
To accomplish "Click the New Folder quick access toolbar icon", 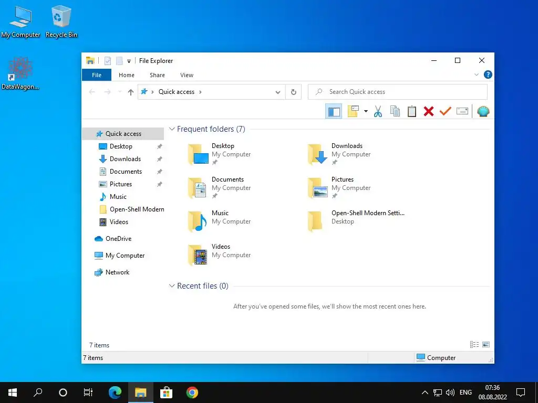I will (119, 61).
